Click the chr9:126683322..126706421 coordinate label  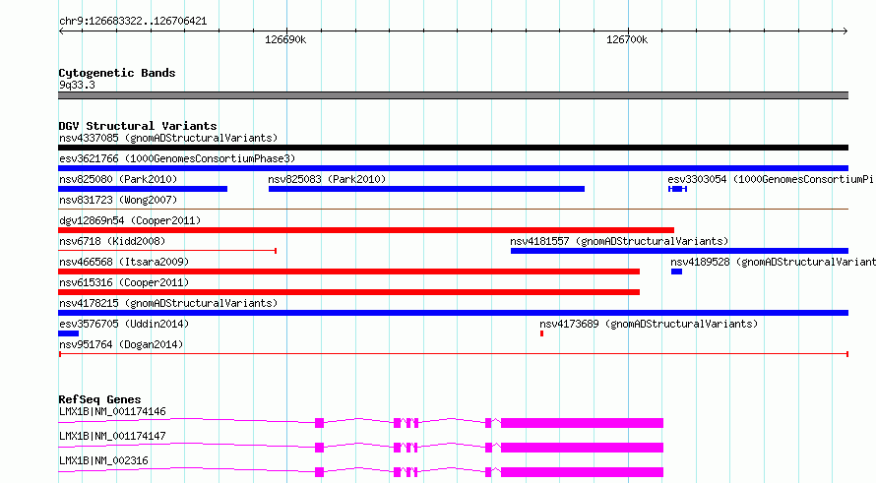(x=133, y=22)
